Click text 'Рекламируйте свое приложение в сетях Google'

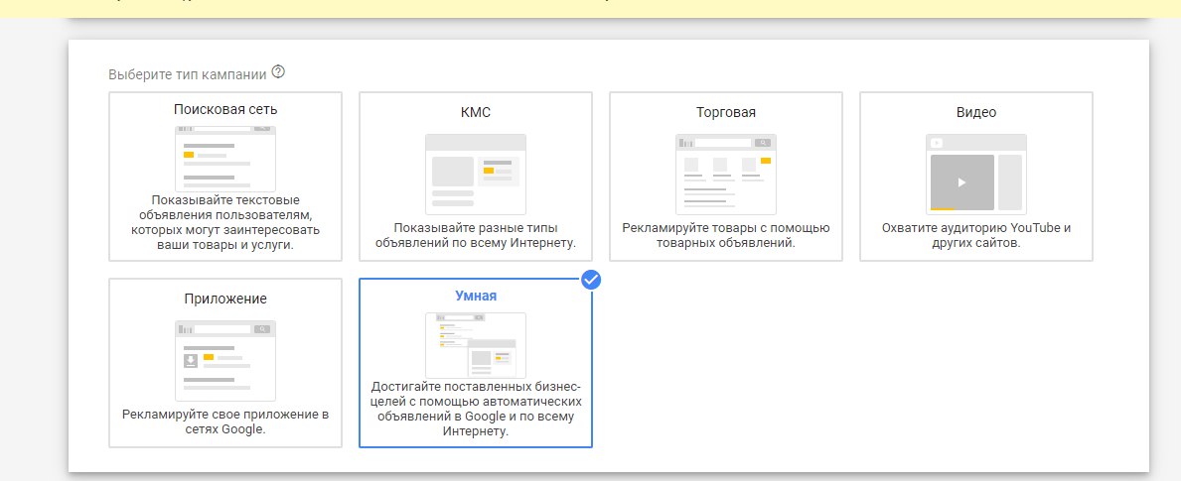click(x=225, y=421)
